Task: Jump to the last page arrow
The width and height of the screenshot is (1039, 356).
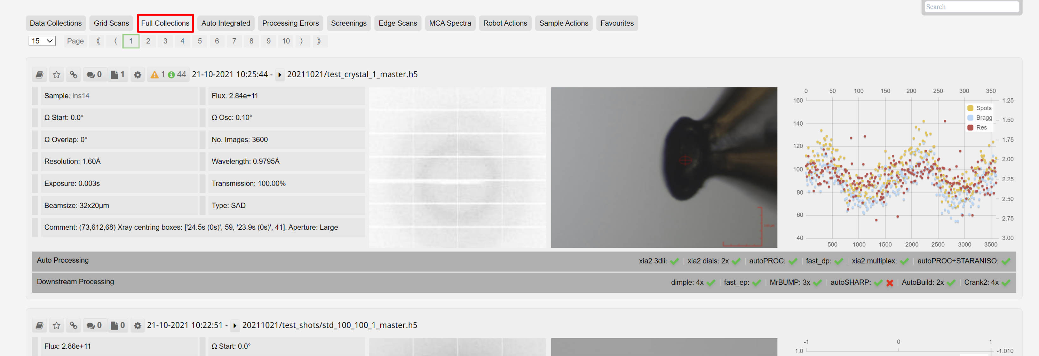Action: (319, 41)
